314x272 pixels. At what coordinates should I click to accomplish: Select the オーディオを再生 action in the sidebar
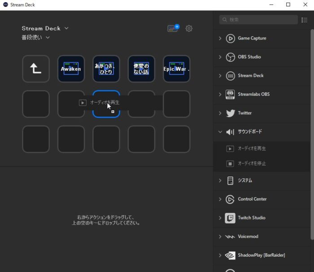[x=262, y=149]
